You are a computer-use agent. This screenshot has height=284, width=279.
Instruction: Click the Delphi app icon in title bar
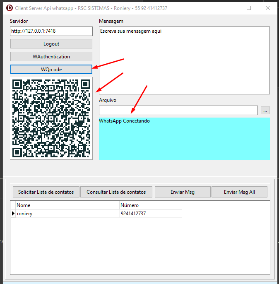(8, 8)
